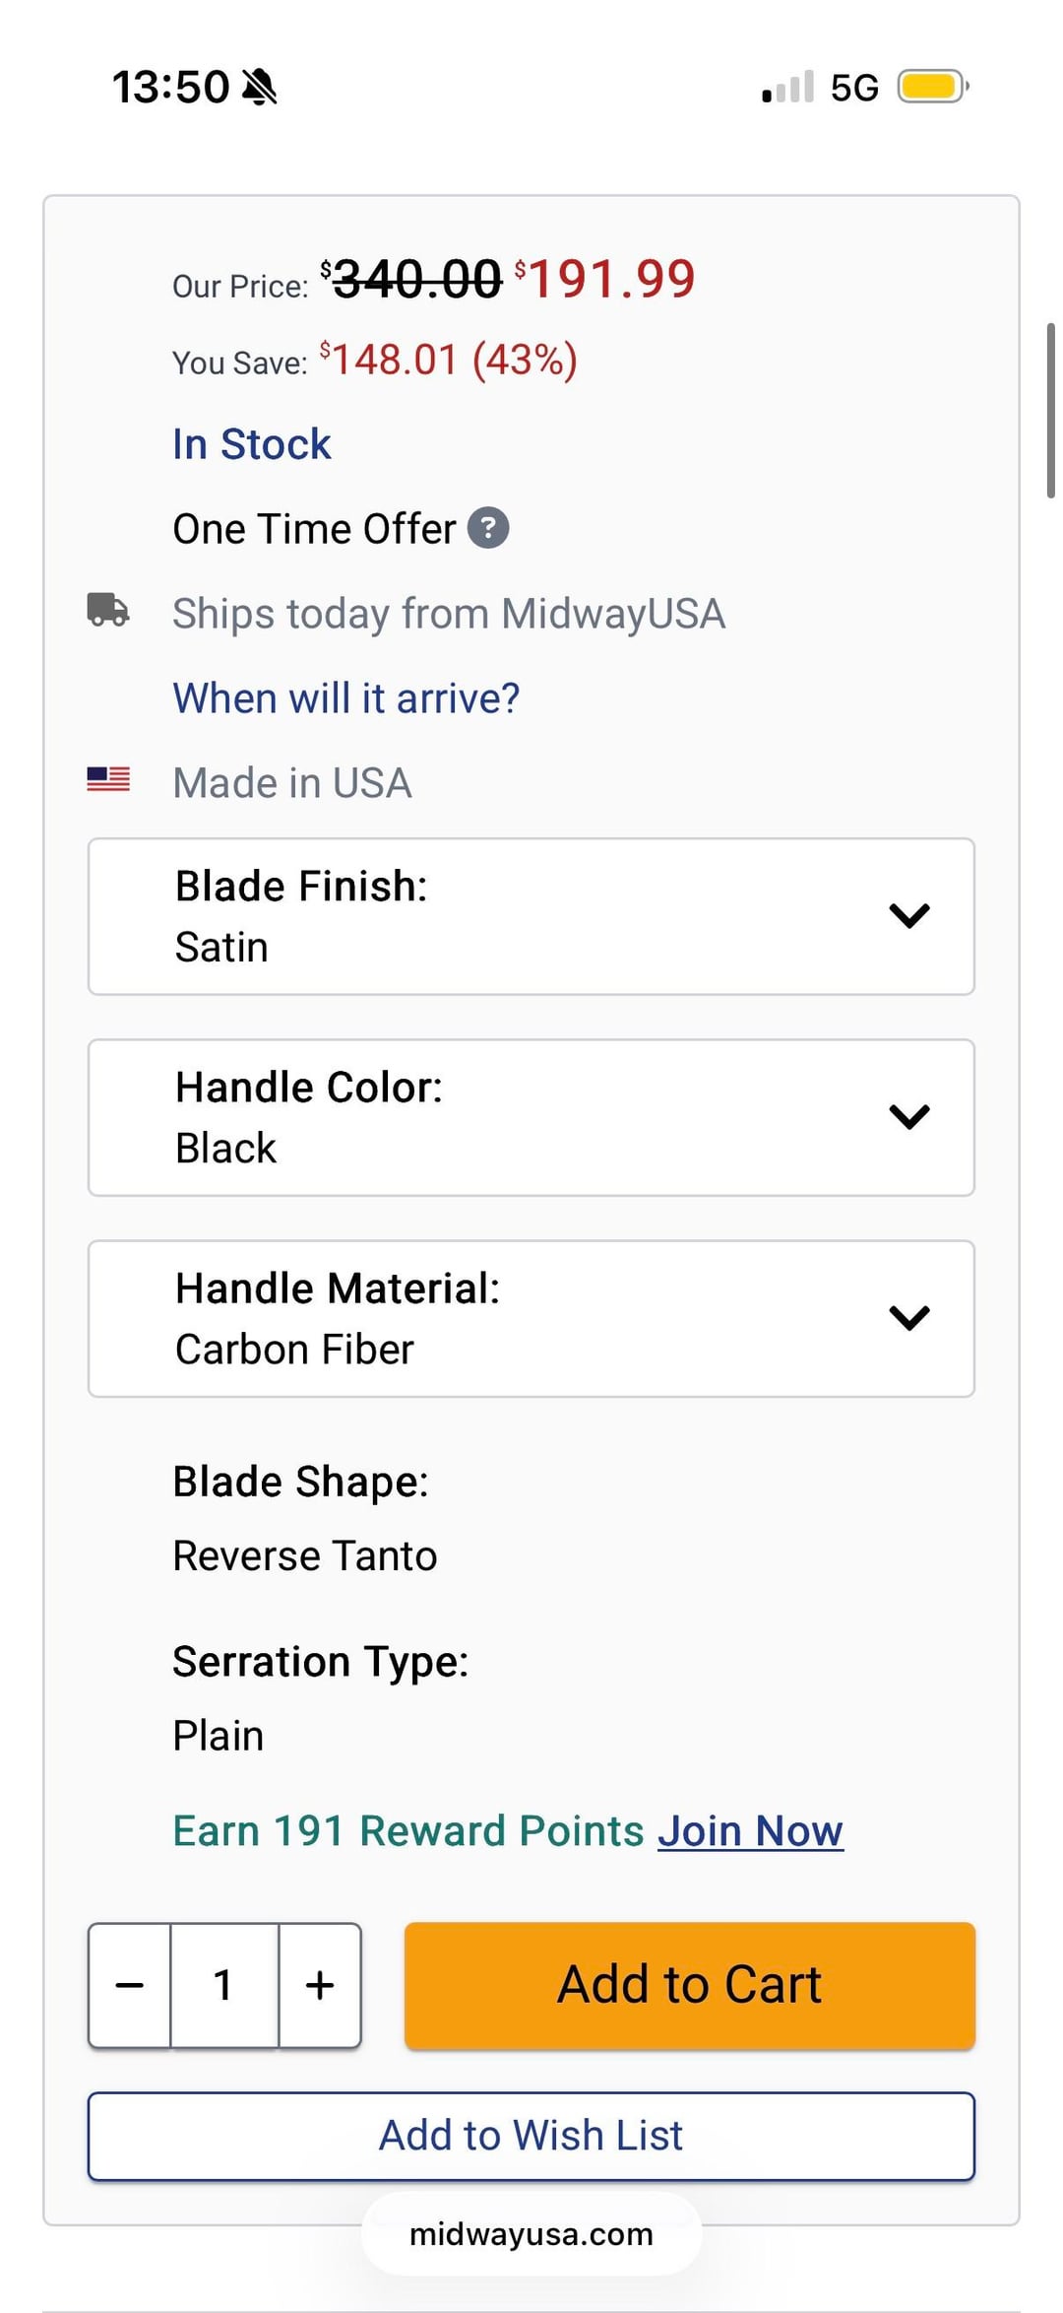Tap the cellular signal bars icon
This screenshot has width=1063, height=2313.
click(x=787, y=87)
